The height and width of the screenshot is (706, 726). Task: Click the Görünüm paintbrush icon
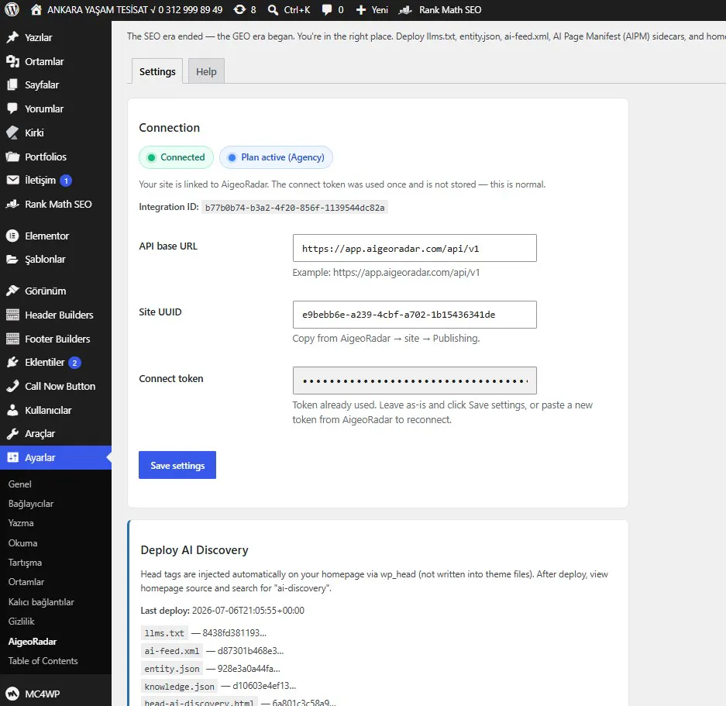12,291
